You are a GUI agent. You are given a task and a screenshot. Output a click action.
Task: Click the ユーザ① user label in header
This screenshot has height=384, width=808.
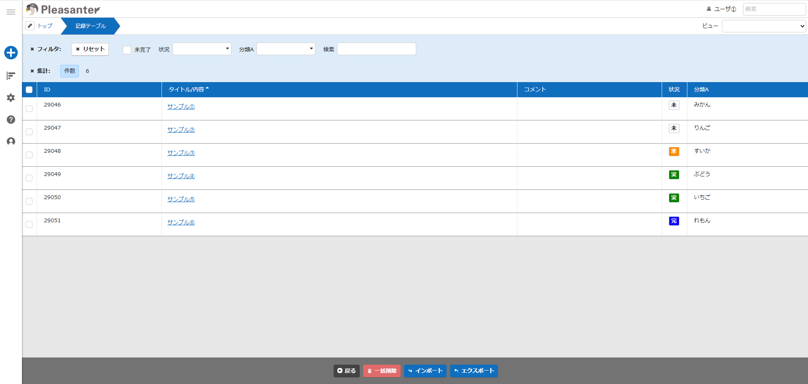pos(722,9)
